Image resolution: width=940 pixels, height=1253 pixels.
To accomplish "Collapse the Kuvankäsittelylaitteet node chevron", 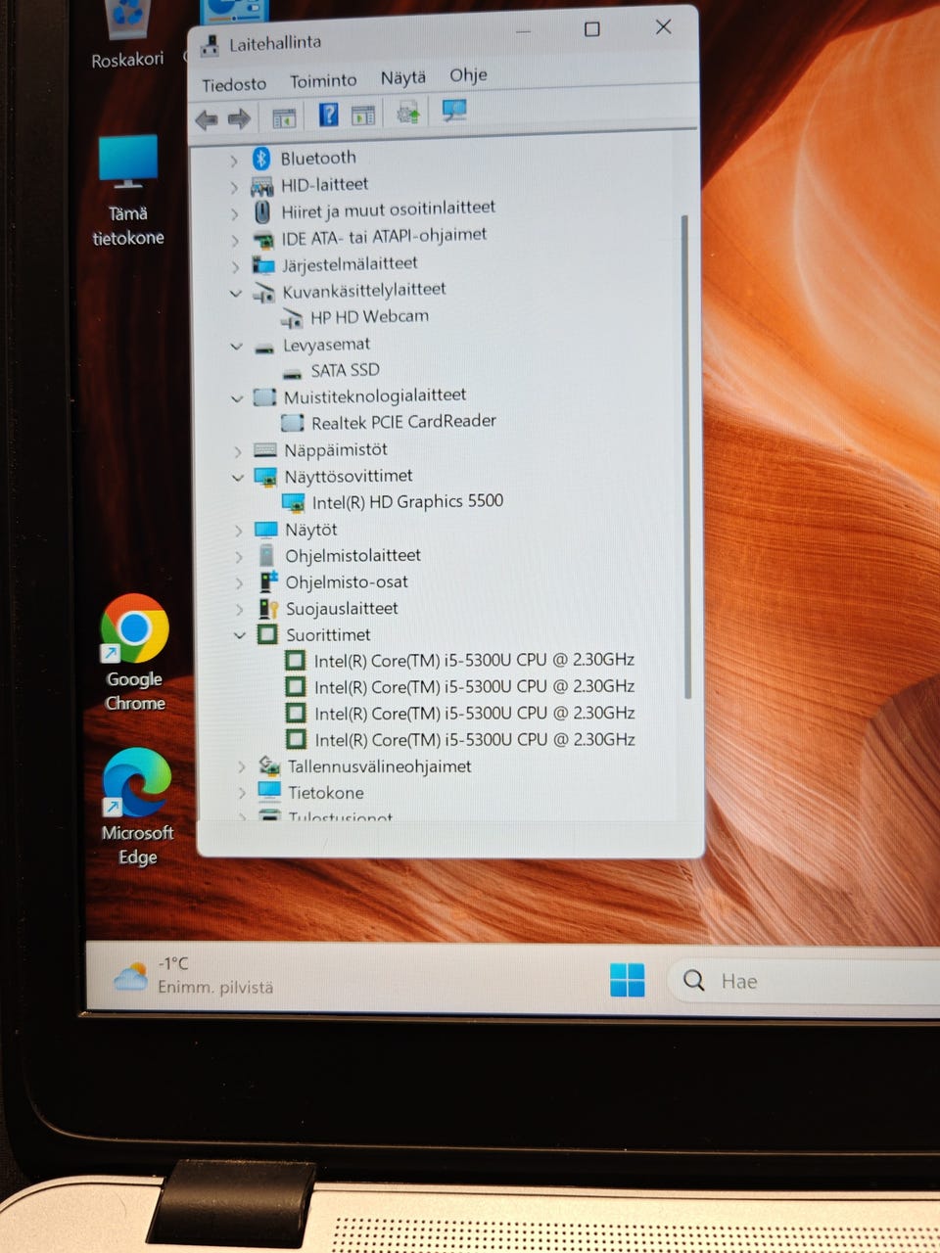I will coord(235,293).
